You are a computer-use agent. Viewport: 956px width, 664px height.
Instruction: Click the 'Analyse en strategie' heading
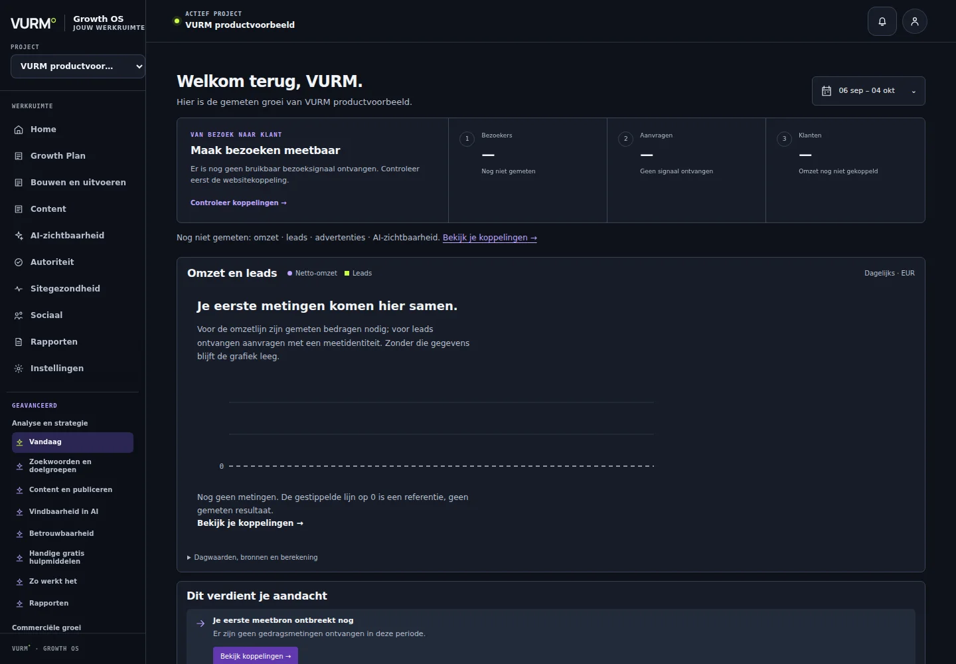(x=50, y=424)
